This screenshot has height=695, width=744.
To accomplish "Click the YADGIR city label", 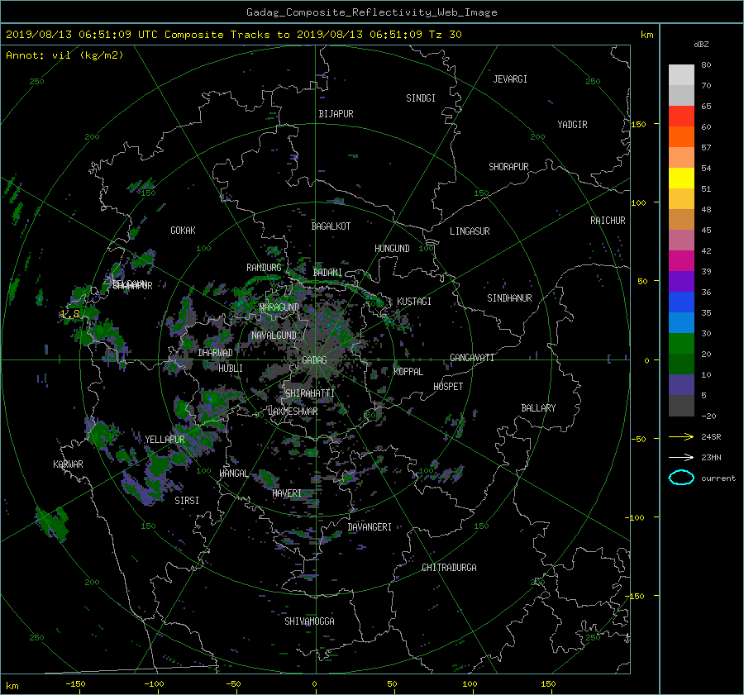I will (572, 125).
